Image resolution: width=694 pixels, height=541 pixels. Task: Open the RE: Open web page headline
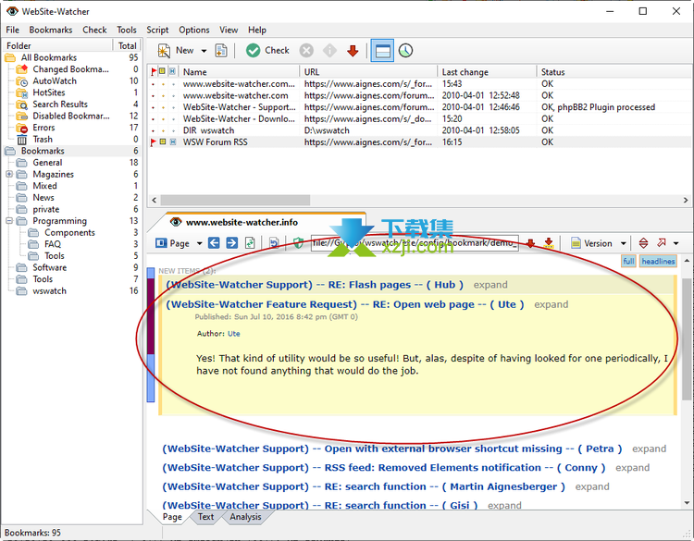pos(345,304)
